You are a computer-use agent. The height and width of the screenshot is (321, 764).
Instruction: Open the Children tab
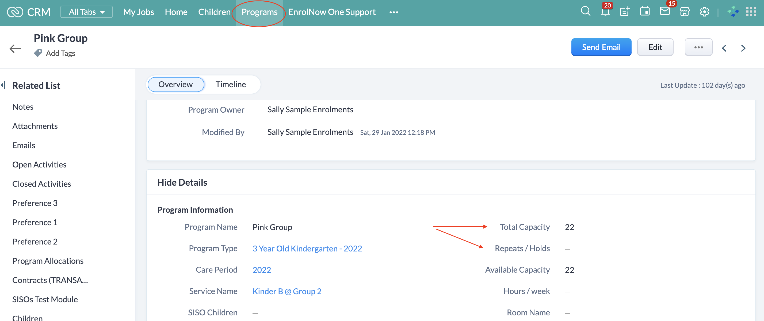tap(214, 12)
